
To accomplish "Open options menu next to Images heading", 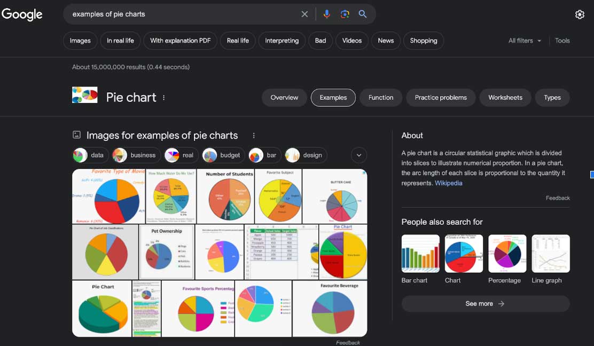I will point(254,136).
